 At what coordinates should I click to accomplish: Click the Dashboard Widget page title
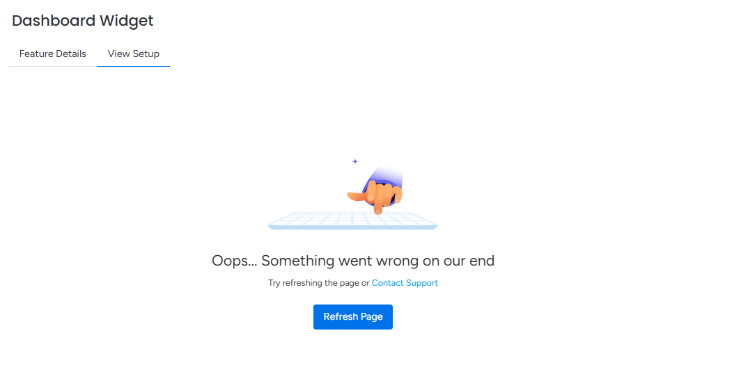click(x=83, y=21)
